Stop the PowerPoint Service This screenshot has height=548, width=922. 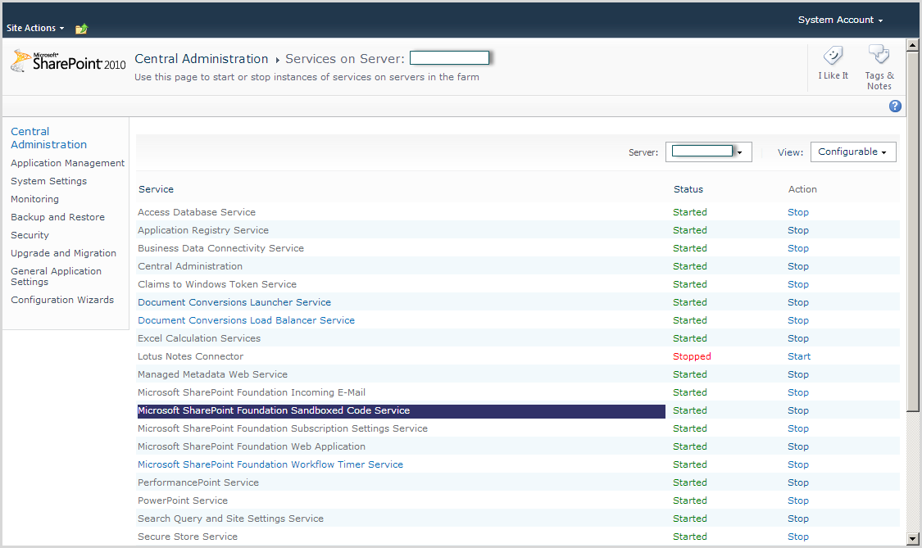[798, 500]
